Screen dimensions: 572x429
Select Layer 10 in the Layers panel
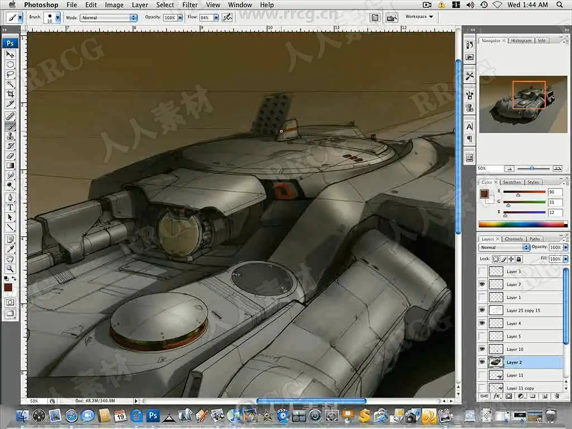(514, 349)
